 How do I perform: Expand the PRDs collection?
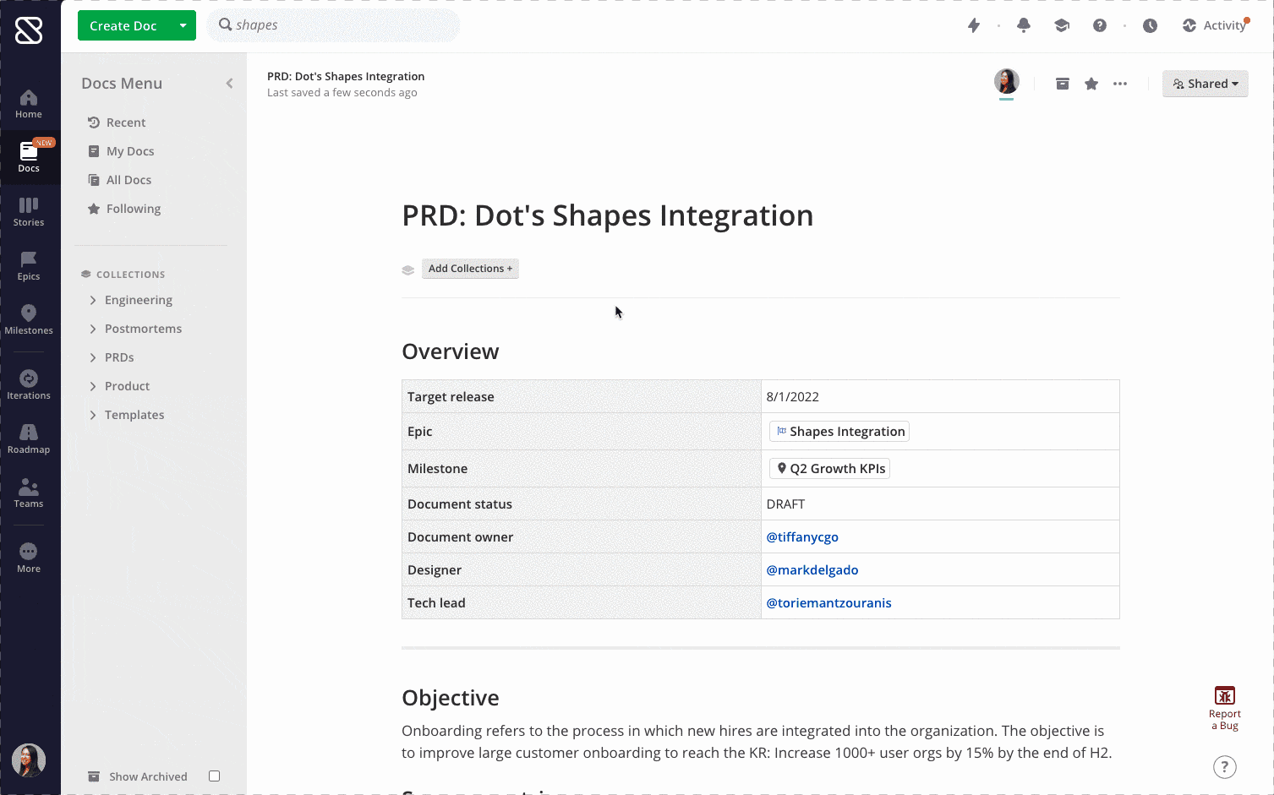[93, 357]
